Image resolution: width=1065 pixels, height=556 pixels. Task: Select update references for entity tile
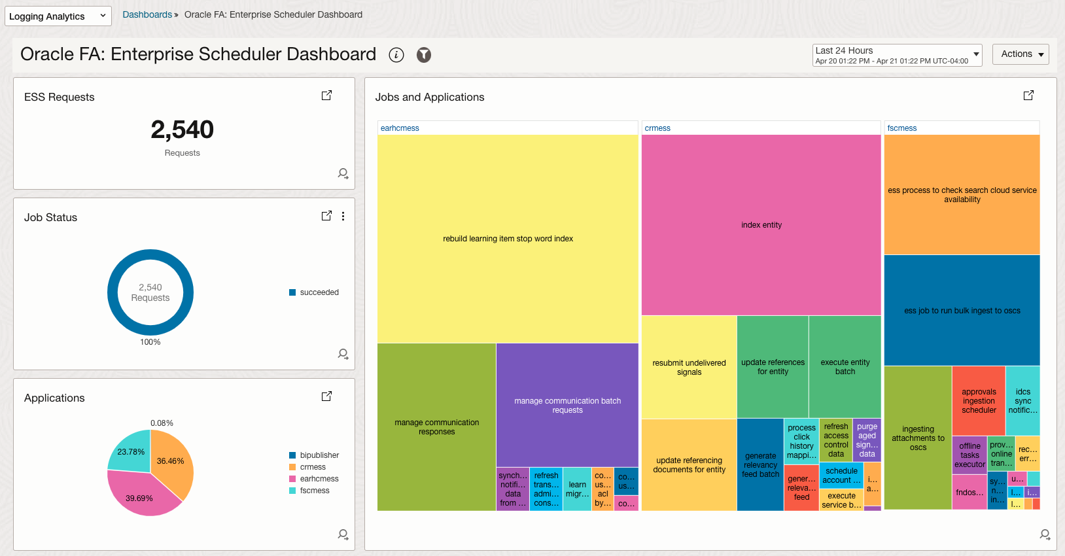point(773,367)
